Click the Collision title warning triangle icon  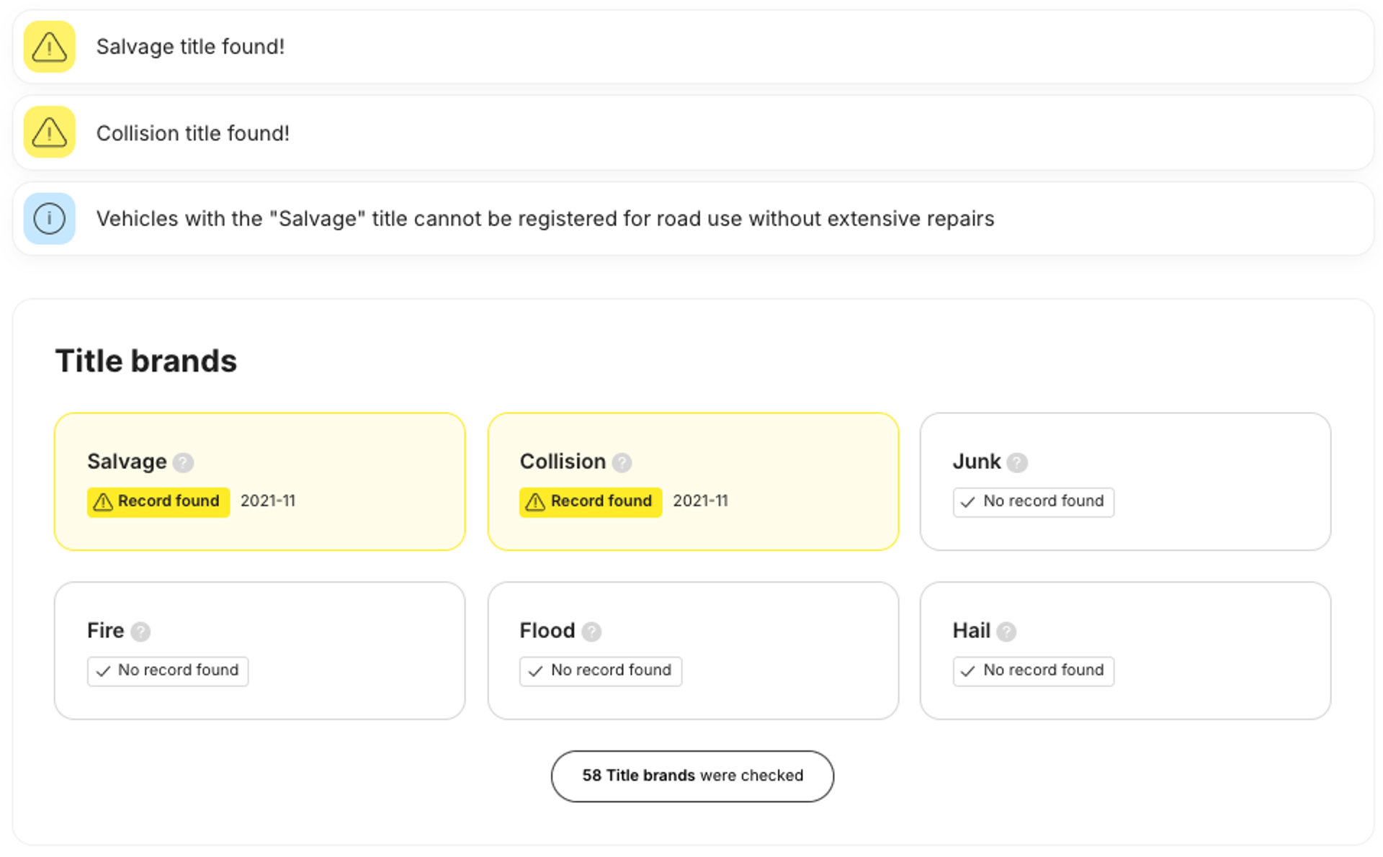click(50, 133)
